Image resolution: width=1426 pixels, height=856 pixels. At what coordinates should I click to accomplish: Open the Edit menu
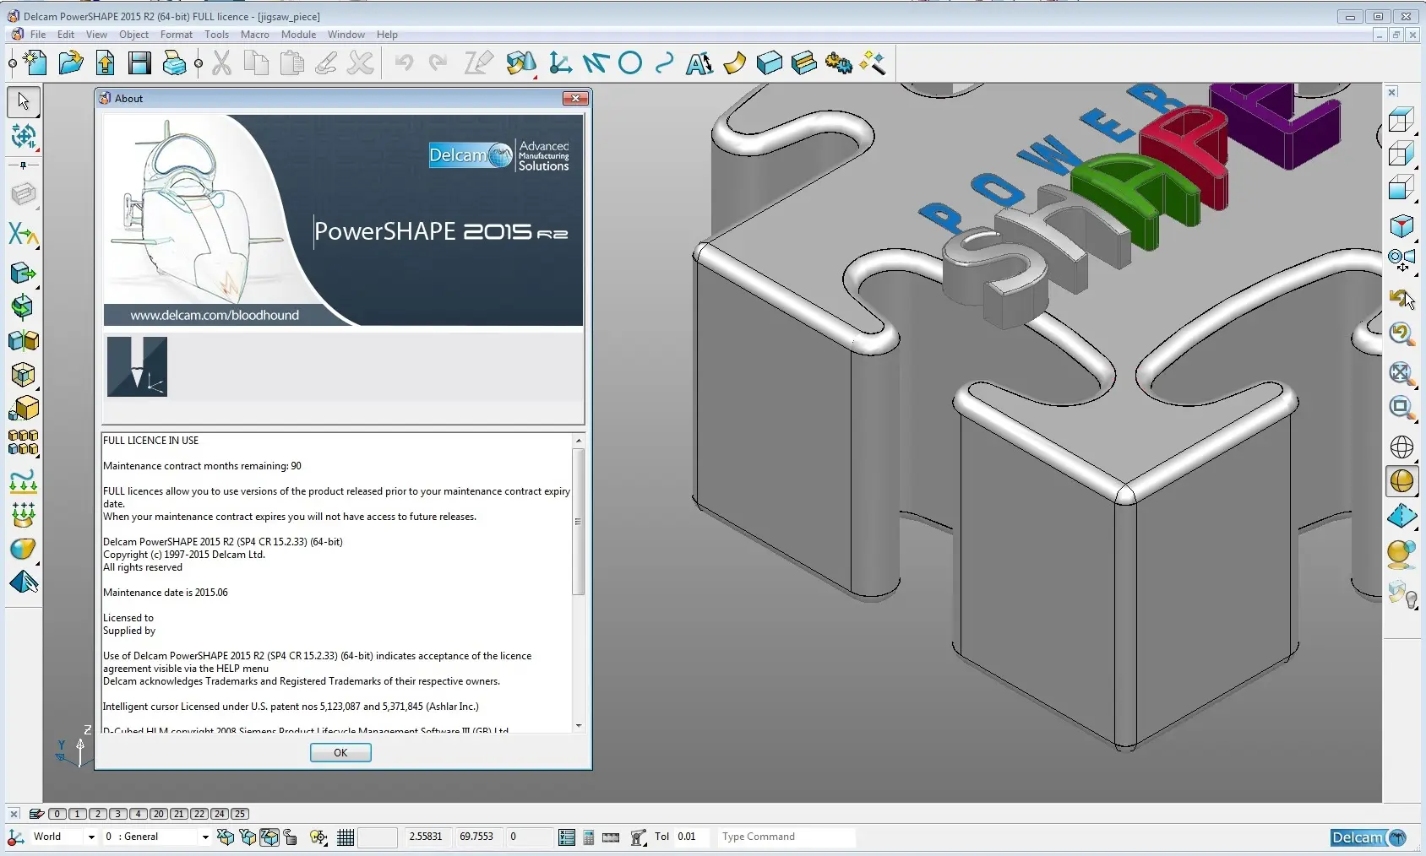coord(66,35)
